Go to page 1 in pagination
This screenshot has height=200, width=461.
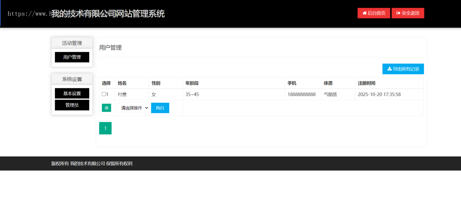pyautogui.click(x=105, y=128)
